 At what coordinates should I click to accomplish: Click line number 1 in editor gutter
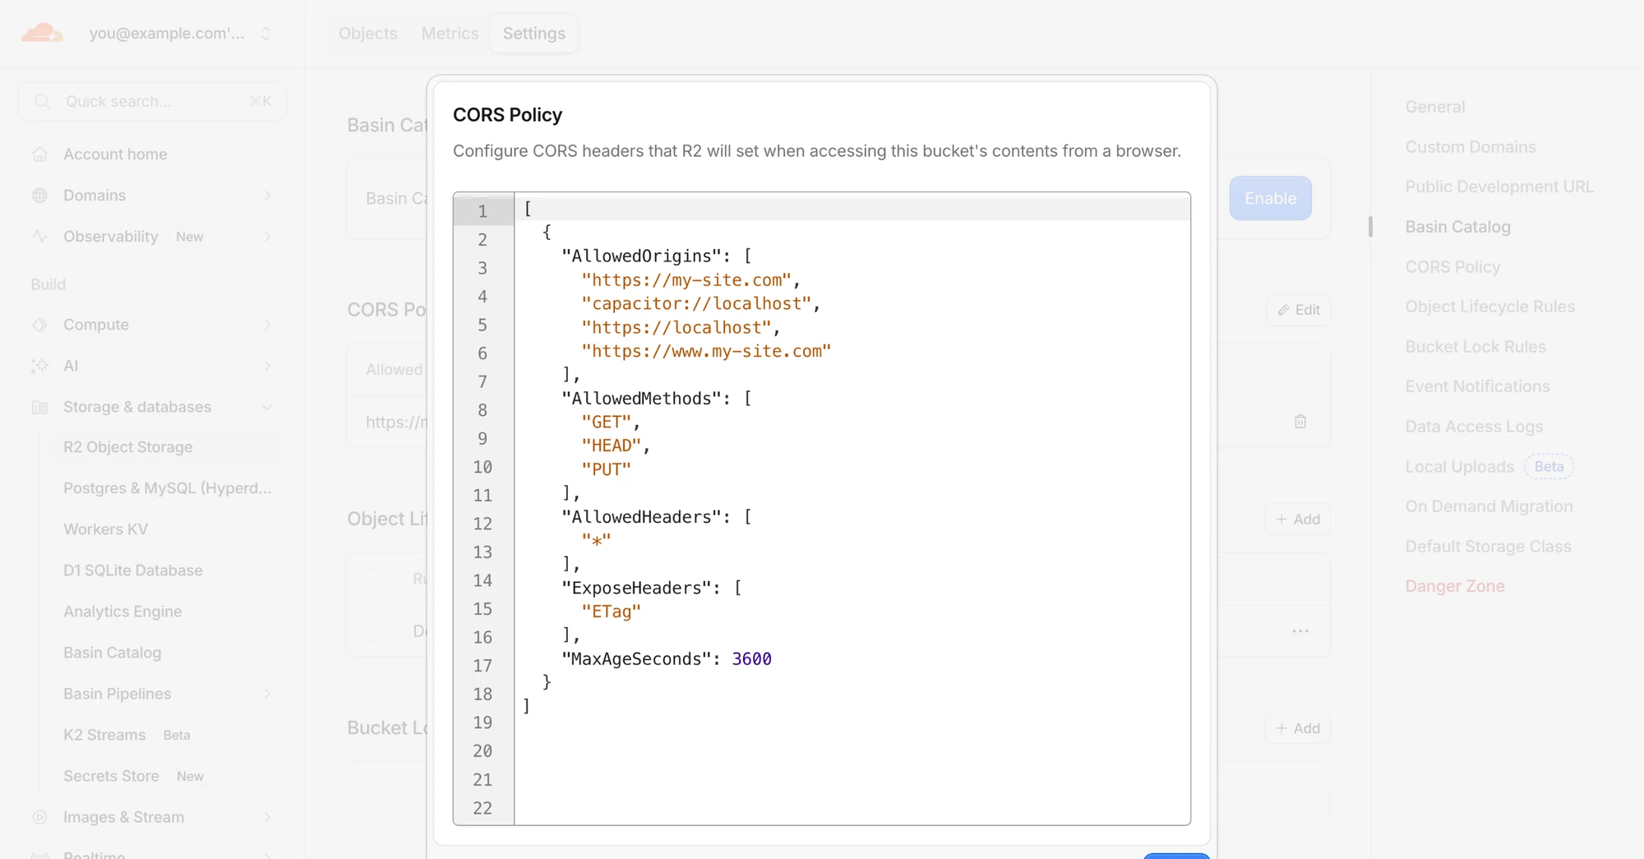pos(483,211)
